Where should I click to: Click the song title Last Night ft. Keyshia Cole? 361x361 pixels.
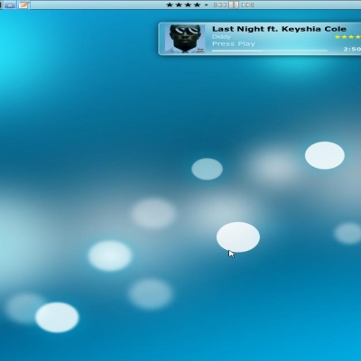[279, 29]
